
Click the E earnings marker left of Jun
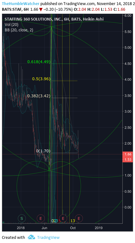click(x=41, y=218)
